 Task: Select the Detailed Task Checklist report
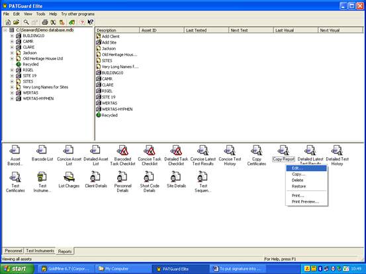coord(176,155)
